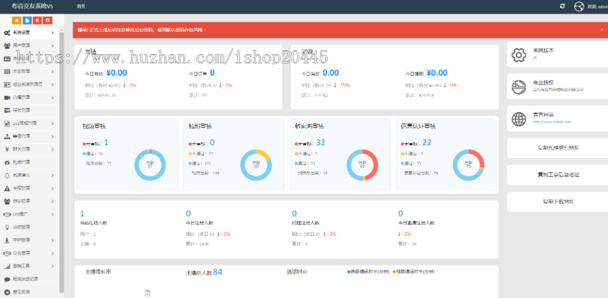This screenshot has height=298, width=608.
Task: Expand the 公会管理 sidebar chevron
Action: point(52,253)
